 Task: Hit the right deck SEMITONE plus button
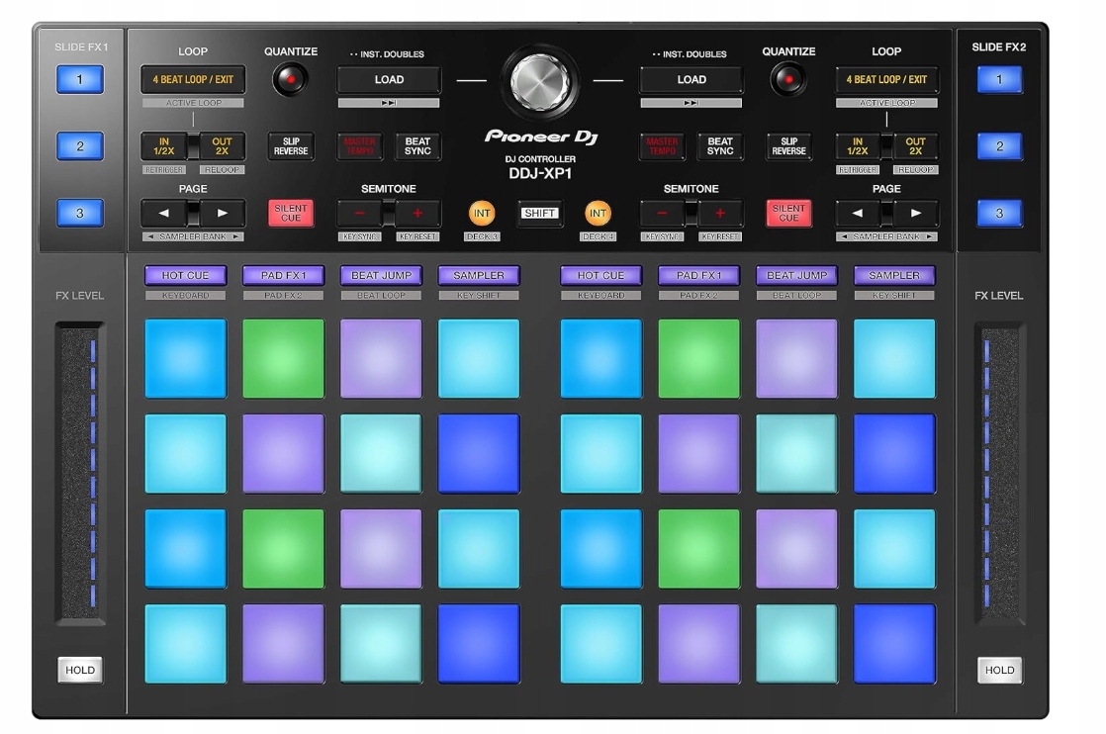pos(720,213)
